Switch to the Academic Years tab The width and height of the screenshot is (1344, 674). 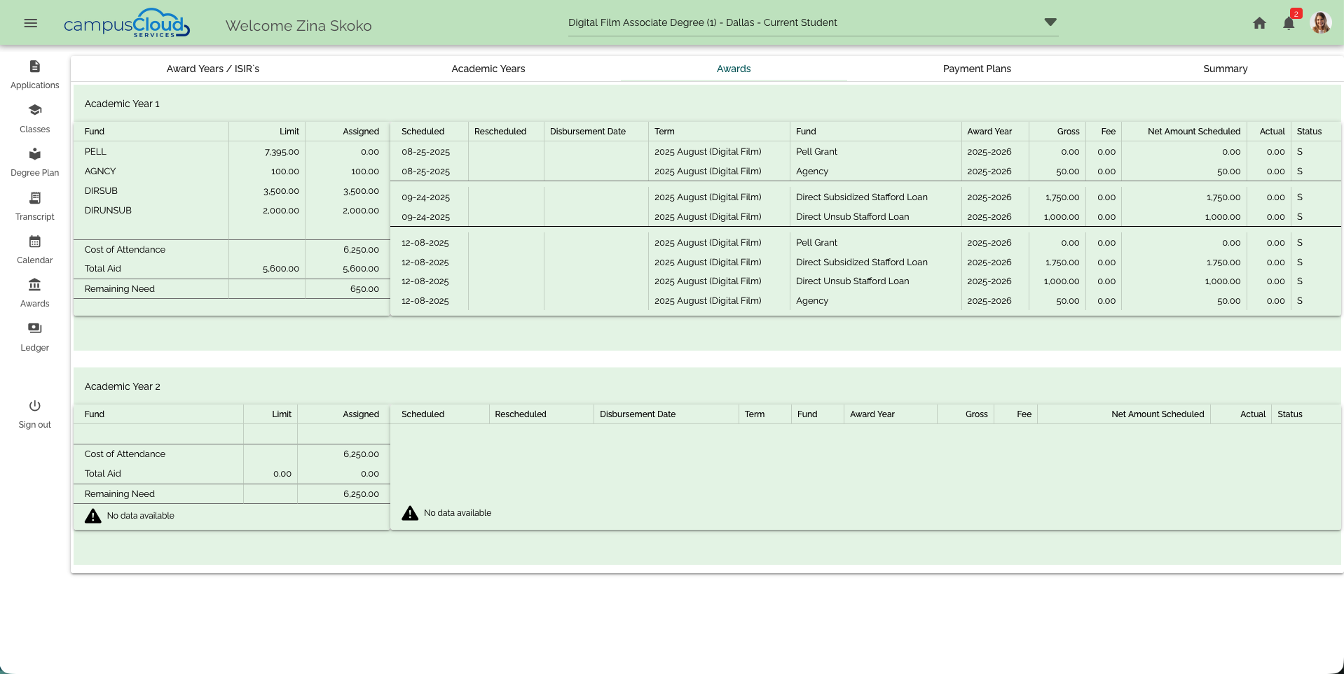488,69
